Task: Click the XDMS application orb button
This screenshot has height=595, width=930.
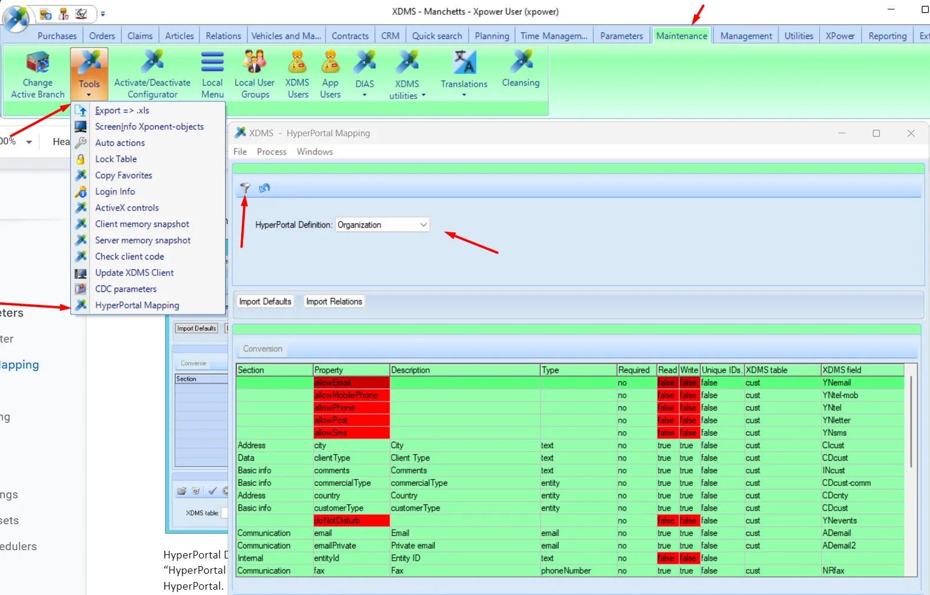Action: point(16,19)
